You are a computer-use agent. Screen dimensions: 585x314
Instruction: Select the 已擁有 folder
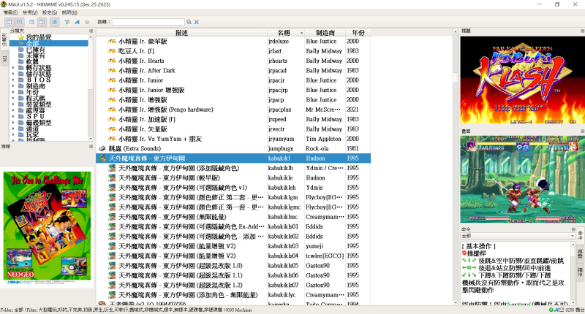[x=35, y=50]
